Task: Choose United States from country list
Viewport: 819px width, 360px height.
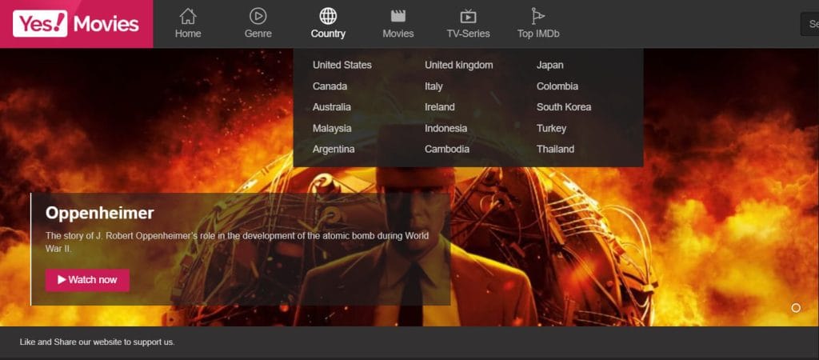Action: [x=342, y=65]
